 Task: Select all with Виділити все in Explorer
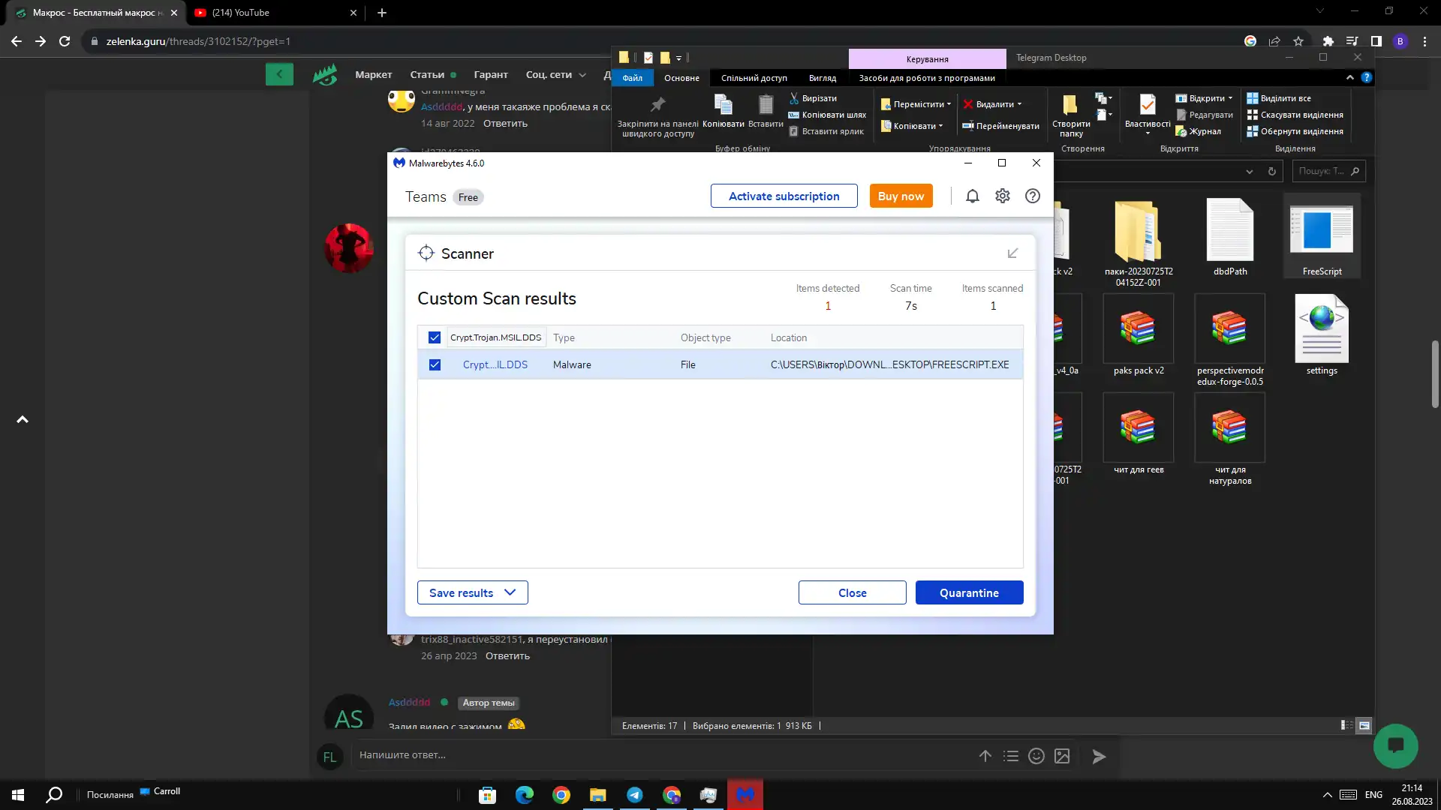(1279, 98)
